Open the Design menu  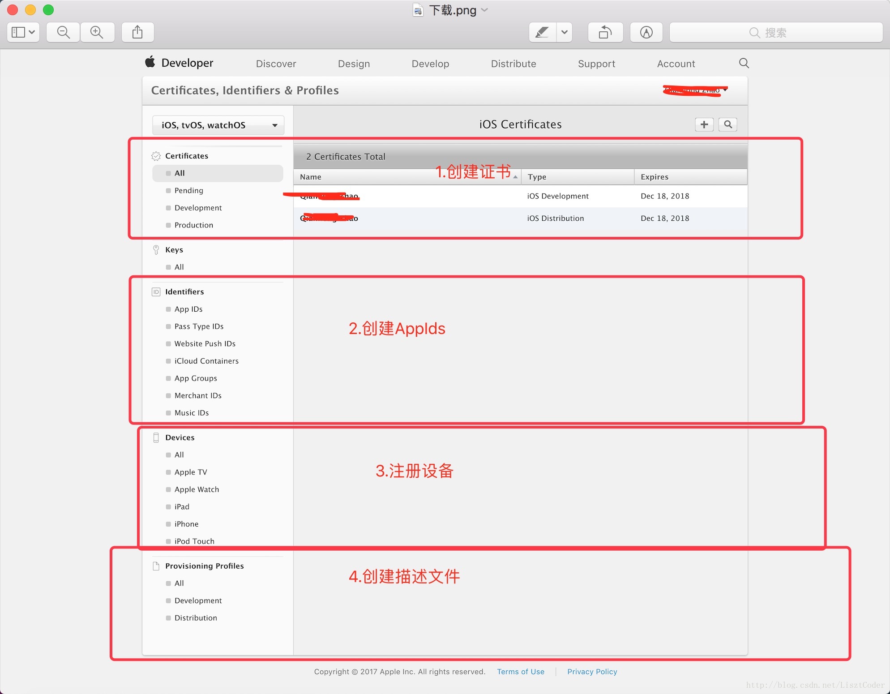[354, 64]
